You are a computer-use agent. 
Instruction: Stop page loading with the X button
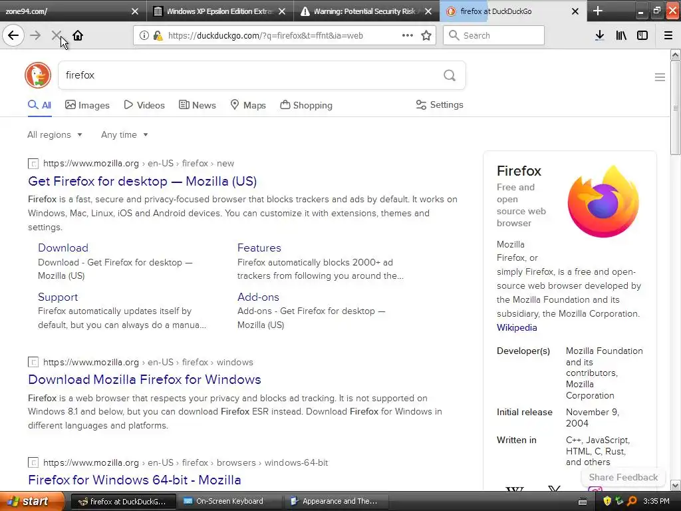point(56,35)
